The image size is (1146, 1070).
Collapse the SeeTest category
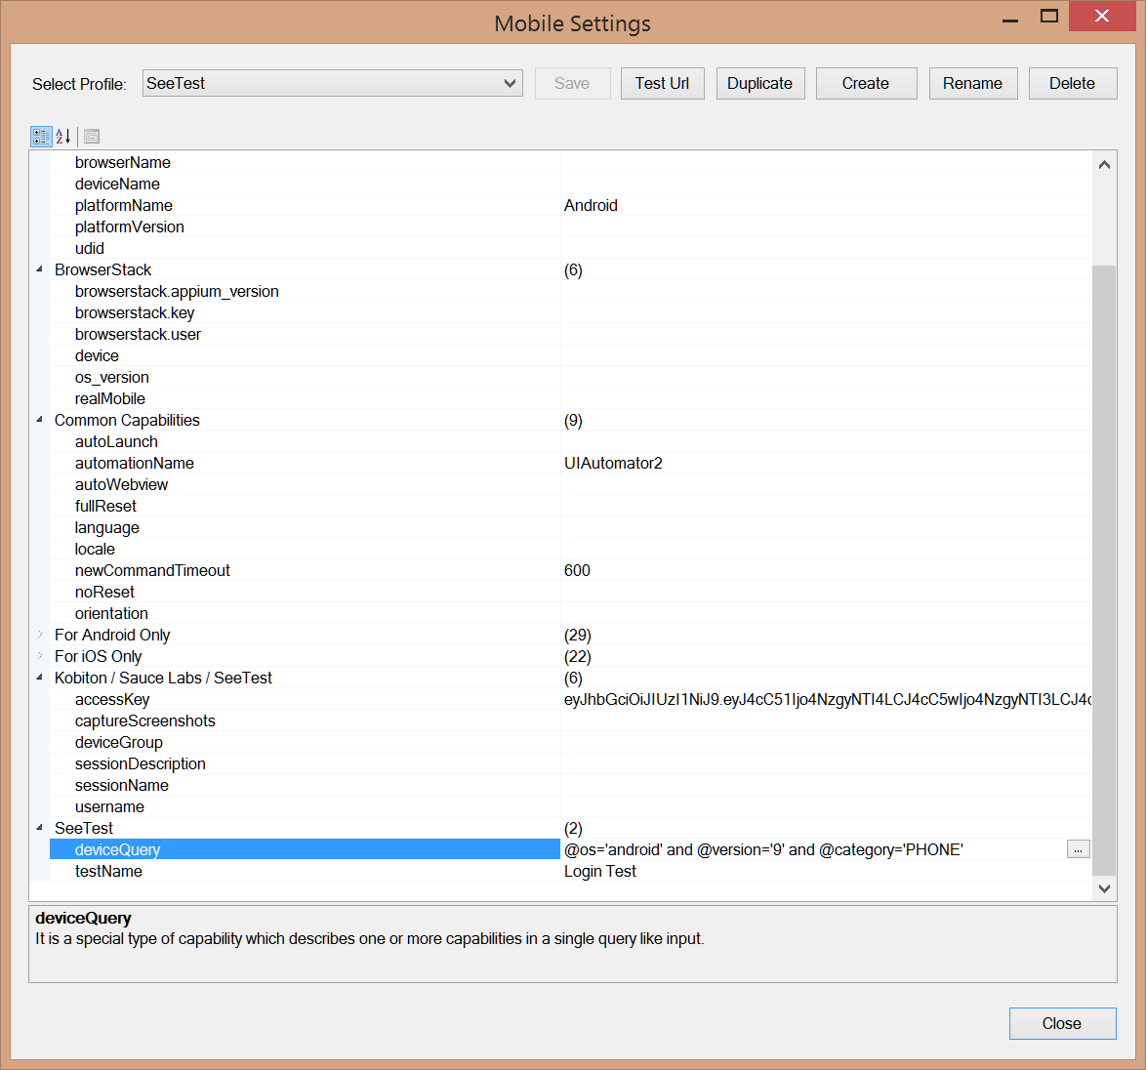coord(40,828)
